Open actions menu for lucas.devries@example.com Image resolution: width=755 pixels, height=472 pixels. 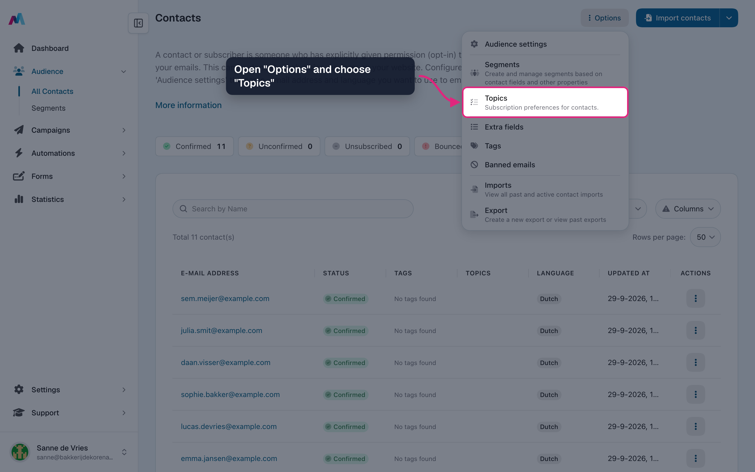(695, 426)
